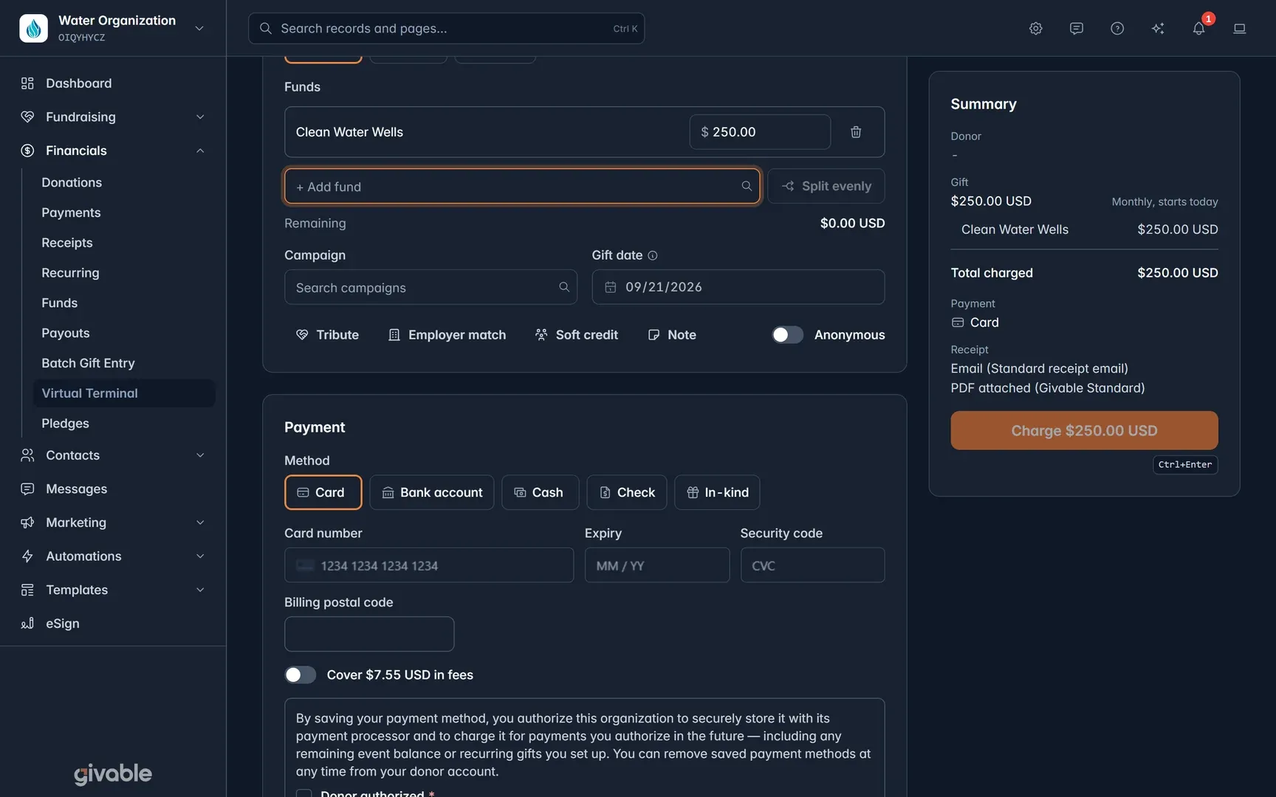1276x797 pixels.
Task: Click the Water Organization logo
Action: pos(33,28)
